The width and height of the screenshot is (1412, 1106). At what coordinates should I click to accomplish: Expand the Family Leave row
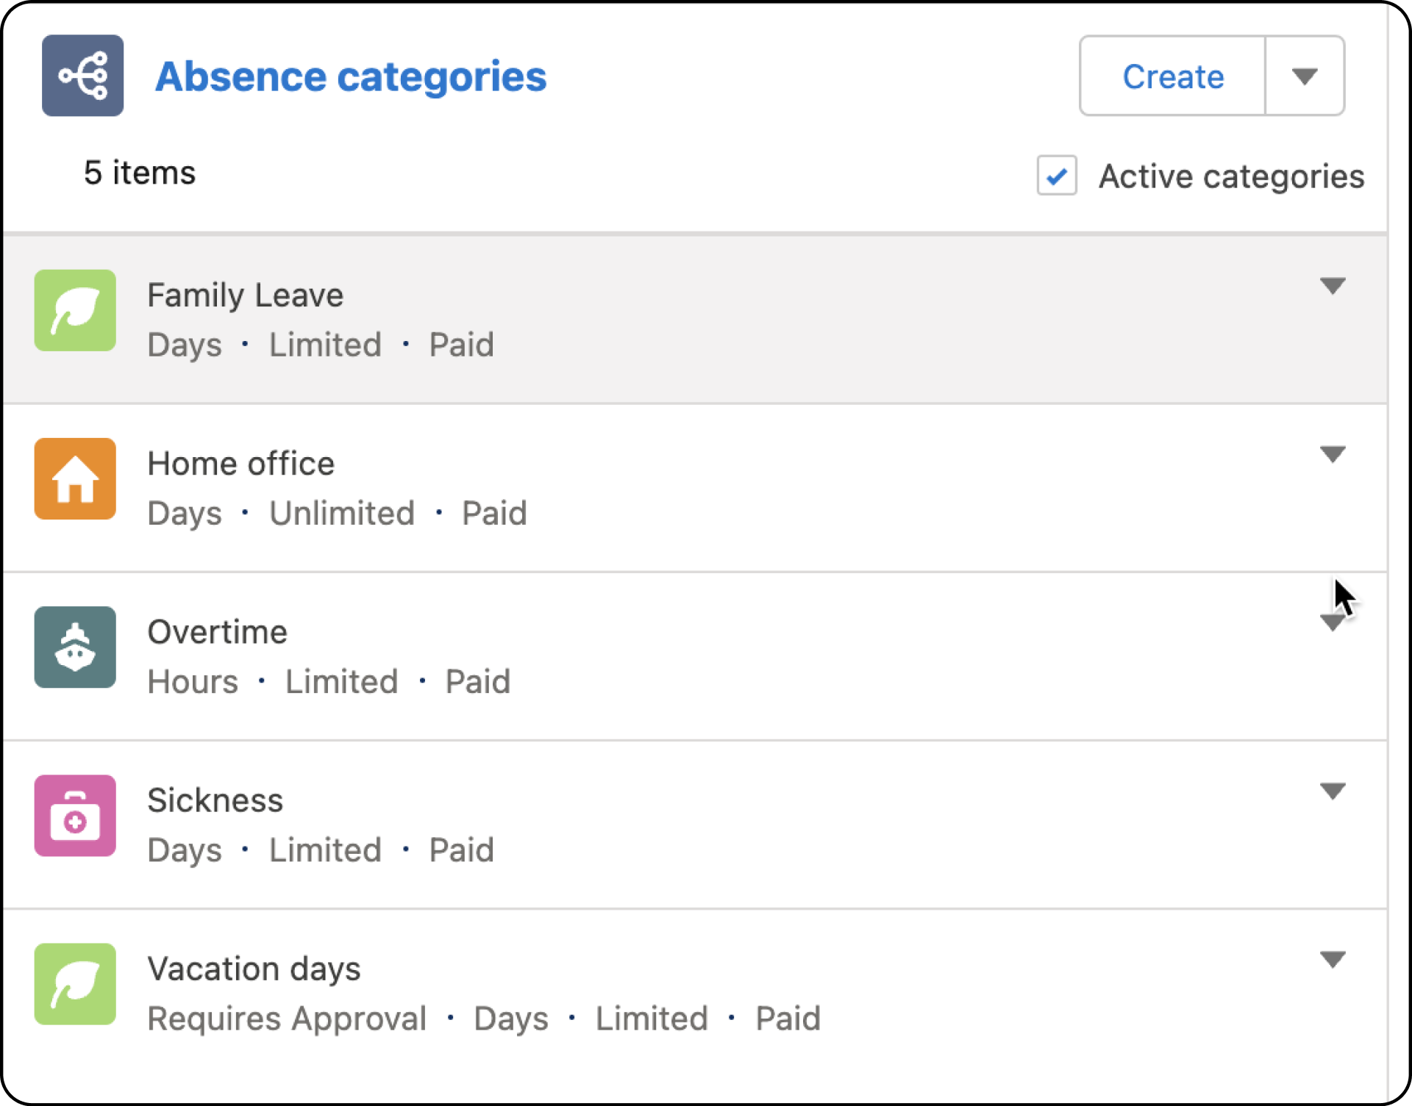(1333, 287)
